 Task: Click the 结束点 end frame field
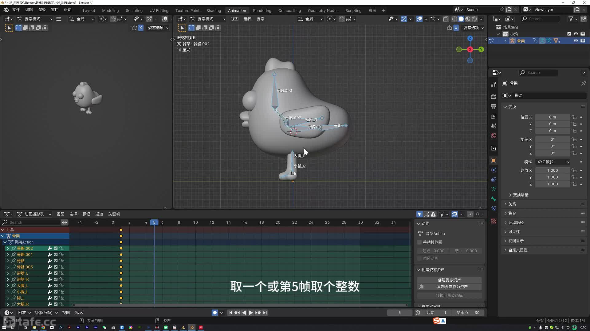coord(468,313)
